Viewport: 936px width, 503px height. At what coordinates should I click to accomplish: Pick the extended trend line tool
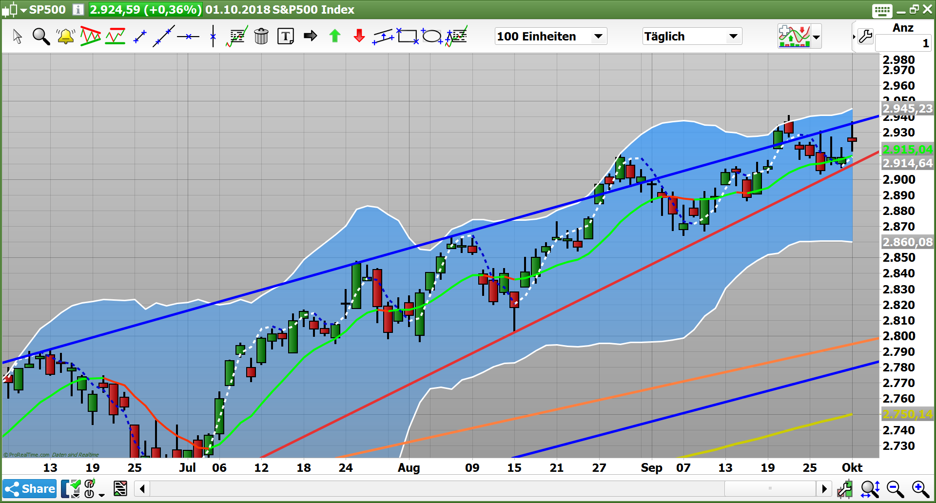[x=164, y=37]
